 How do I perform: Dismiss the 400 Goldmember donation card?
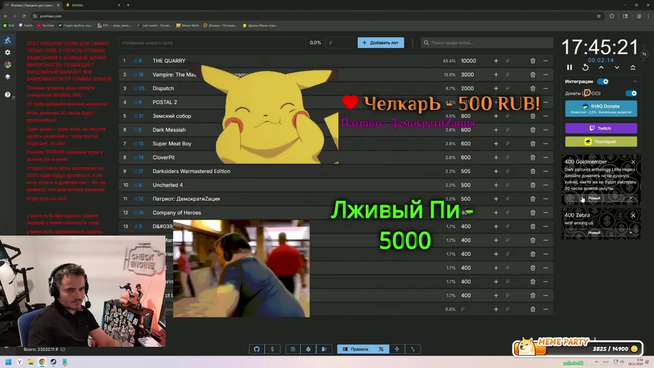pos(633,162)
